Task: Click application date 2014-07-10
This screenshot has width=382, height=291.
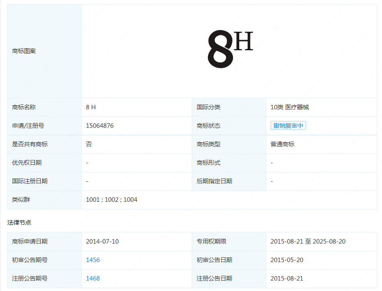Action: pyautogui.click(x=102, y=241)
